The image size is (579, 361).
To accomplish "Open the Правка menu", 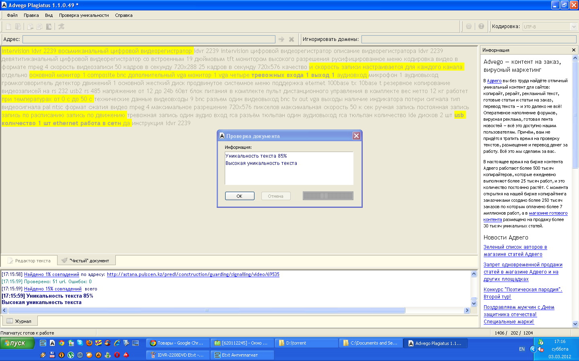I will pos(31,15).
